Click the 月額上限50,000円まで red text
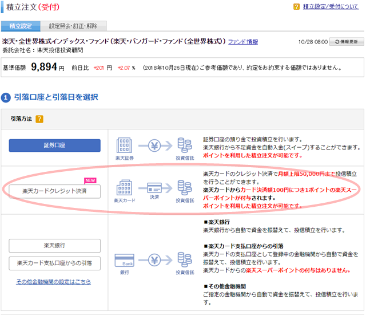 point(307,174)
